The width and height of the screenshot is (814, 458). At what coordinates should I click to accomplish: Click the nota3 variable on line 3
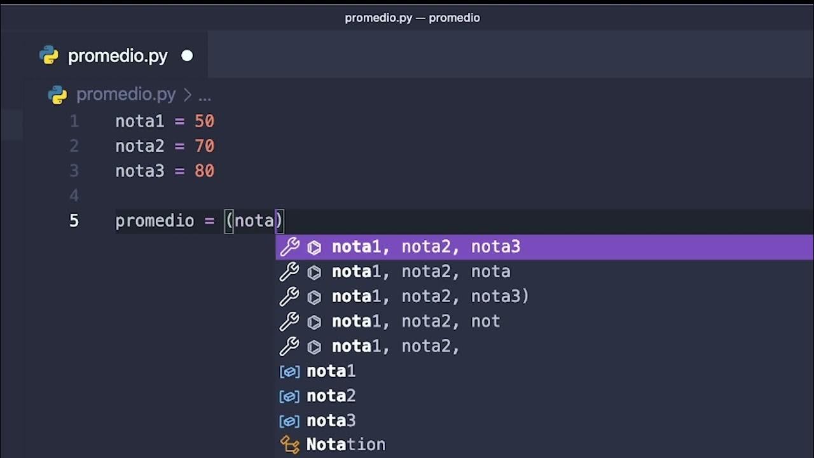(x=140, y=170)
